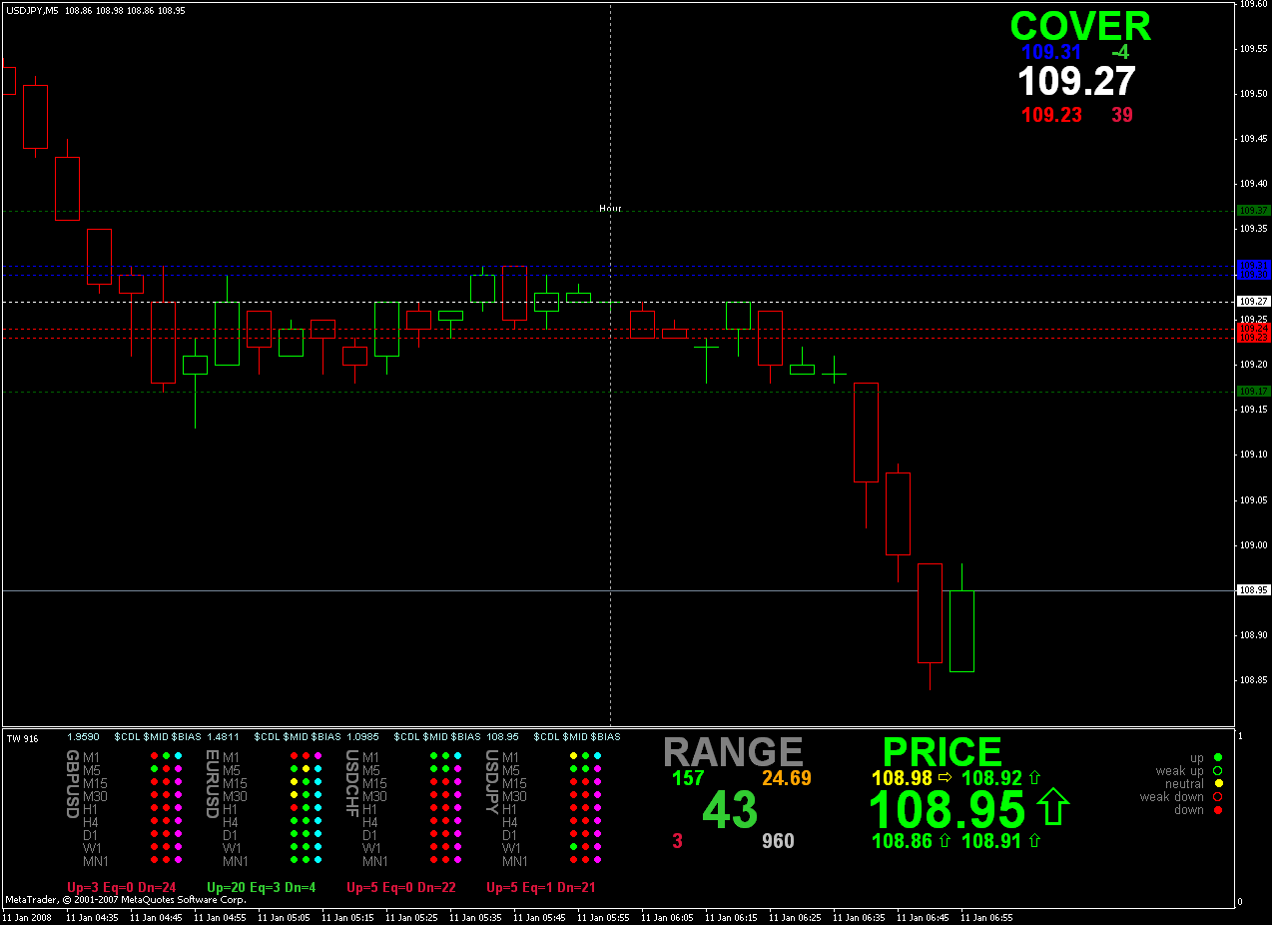
Task: Click the vertical EURUSD pair label
Action: click(212, 784)
